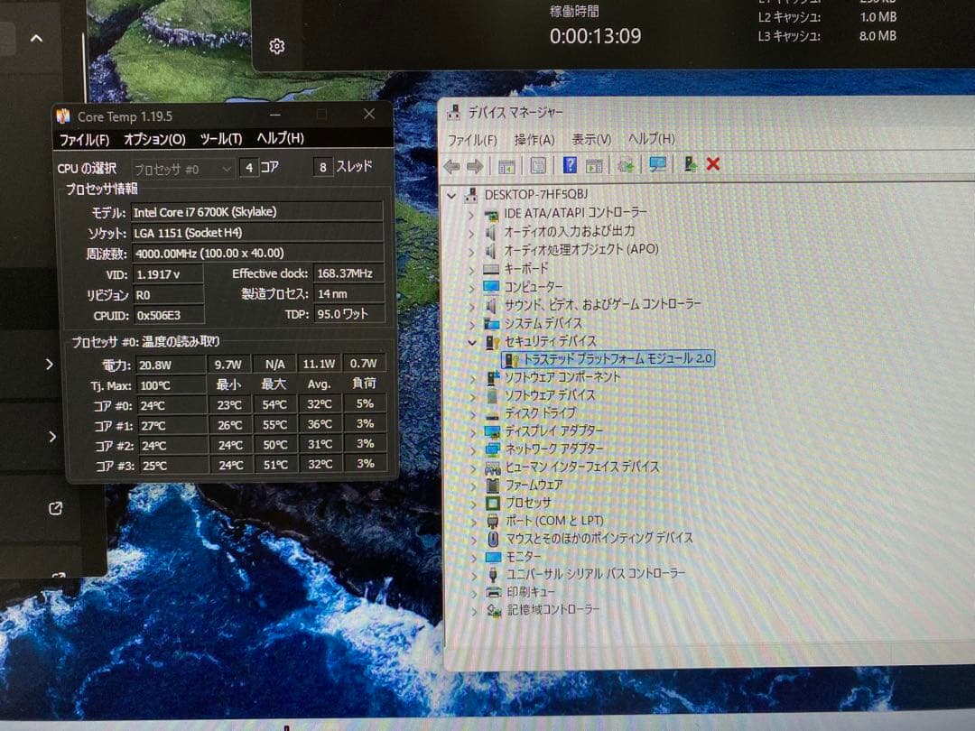Click the Print queue category icon
Viewport: 975px width, 731px height.
pos(493,592)
